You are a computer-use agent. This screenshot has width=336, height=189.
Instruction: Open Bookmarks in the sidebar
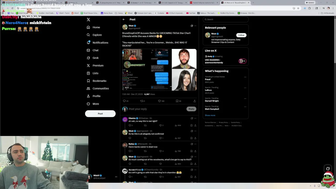96,81
